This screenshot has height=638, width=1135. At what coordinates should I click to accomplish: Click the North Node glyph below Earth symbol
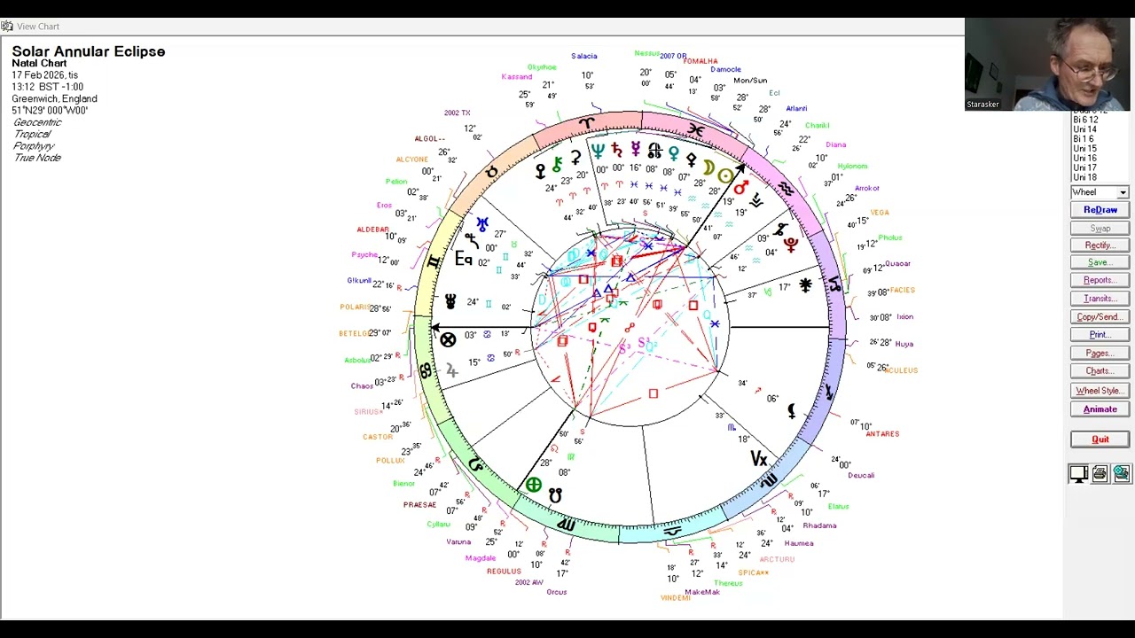[x=555, y=496]
